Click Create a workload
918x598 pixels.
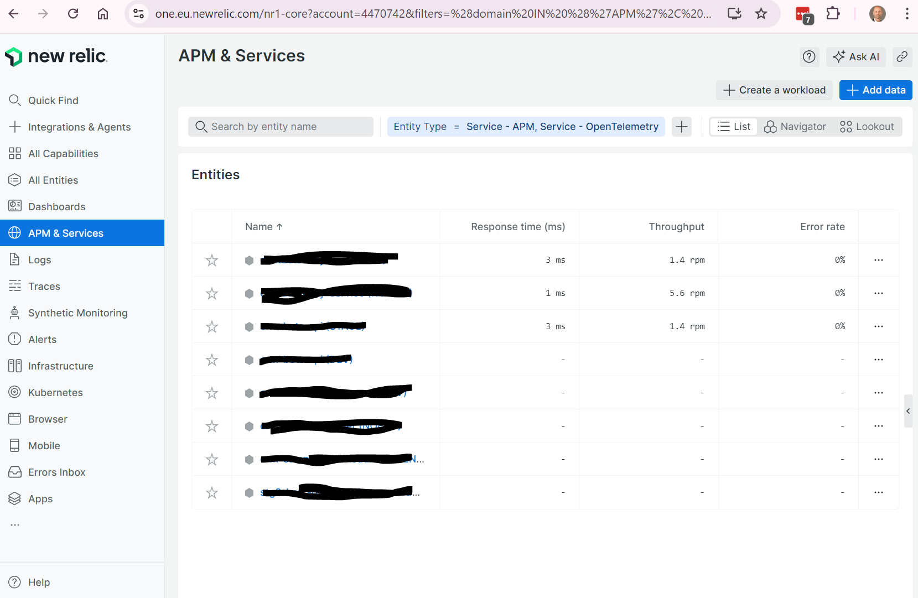(774, 90)
